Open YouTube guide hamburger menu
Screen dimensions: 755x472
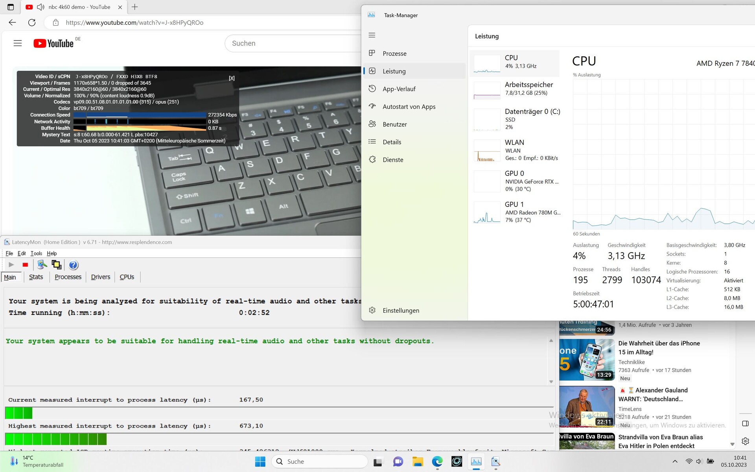coord(18,43)
